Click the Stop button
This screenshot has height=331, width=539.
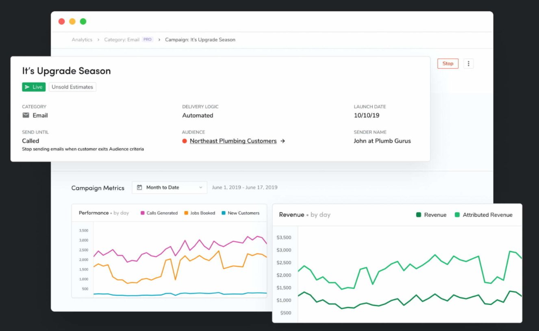click(x=448, y=63)
